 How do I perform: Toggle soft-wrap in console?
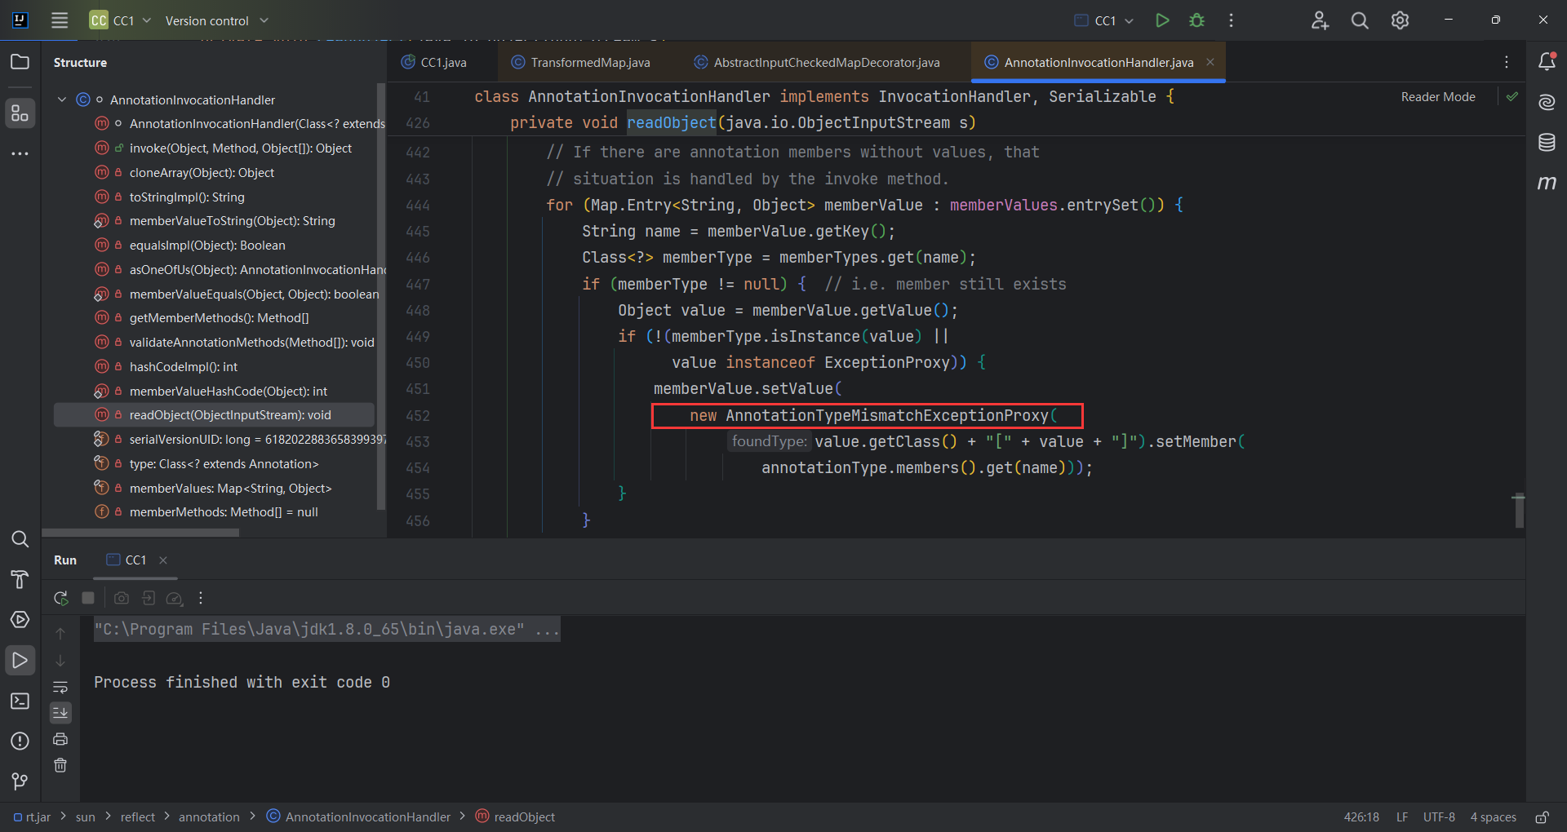pos(60,687)
